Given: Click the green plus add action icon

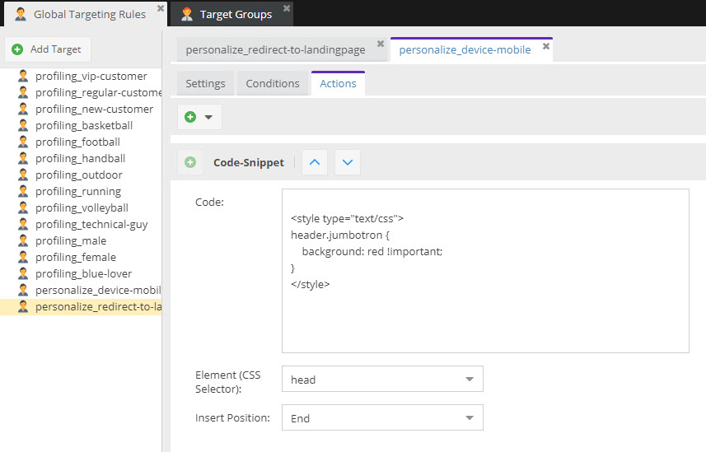Looking at the screenshot, I should 190,117.
